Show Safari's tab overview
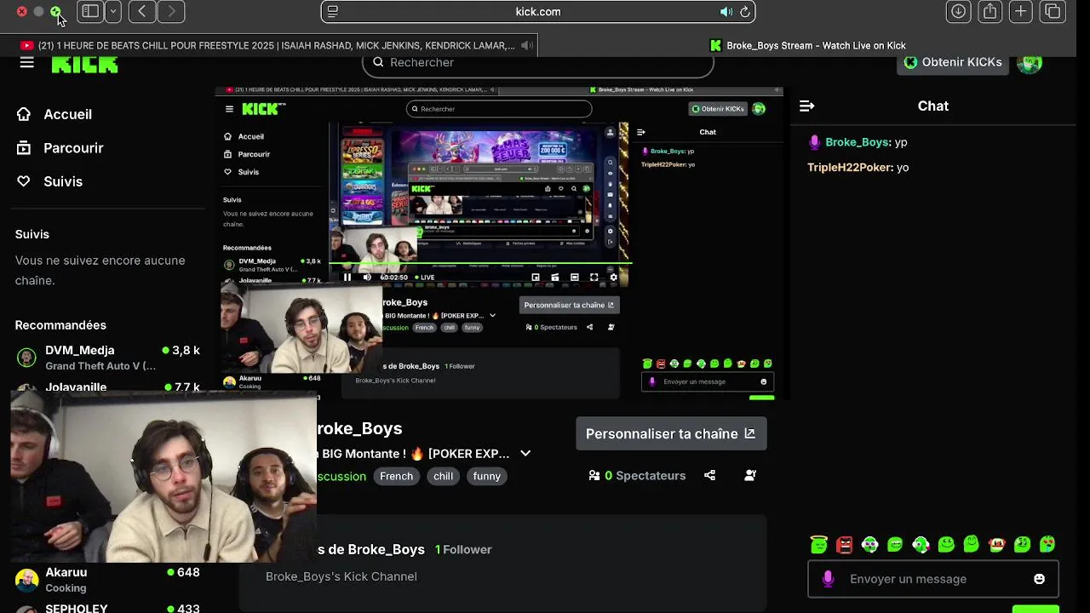 click(1053, 12)
